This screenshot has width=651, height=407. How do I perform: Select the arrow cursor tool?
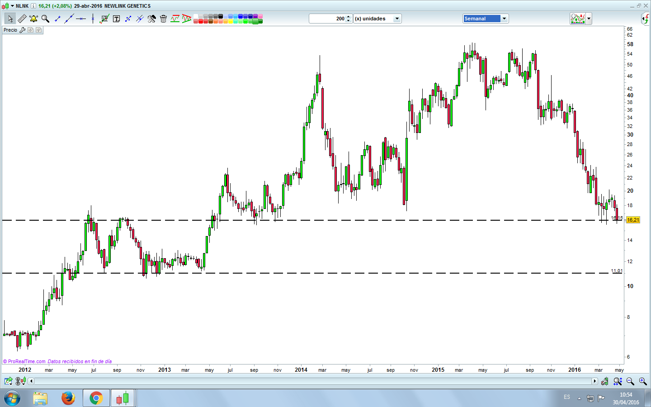(x=10, y=19)
